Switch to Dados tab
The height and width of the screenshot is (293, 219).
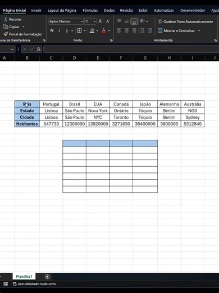click(109, 11)
